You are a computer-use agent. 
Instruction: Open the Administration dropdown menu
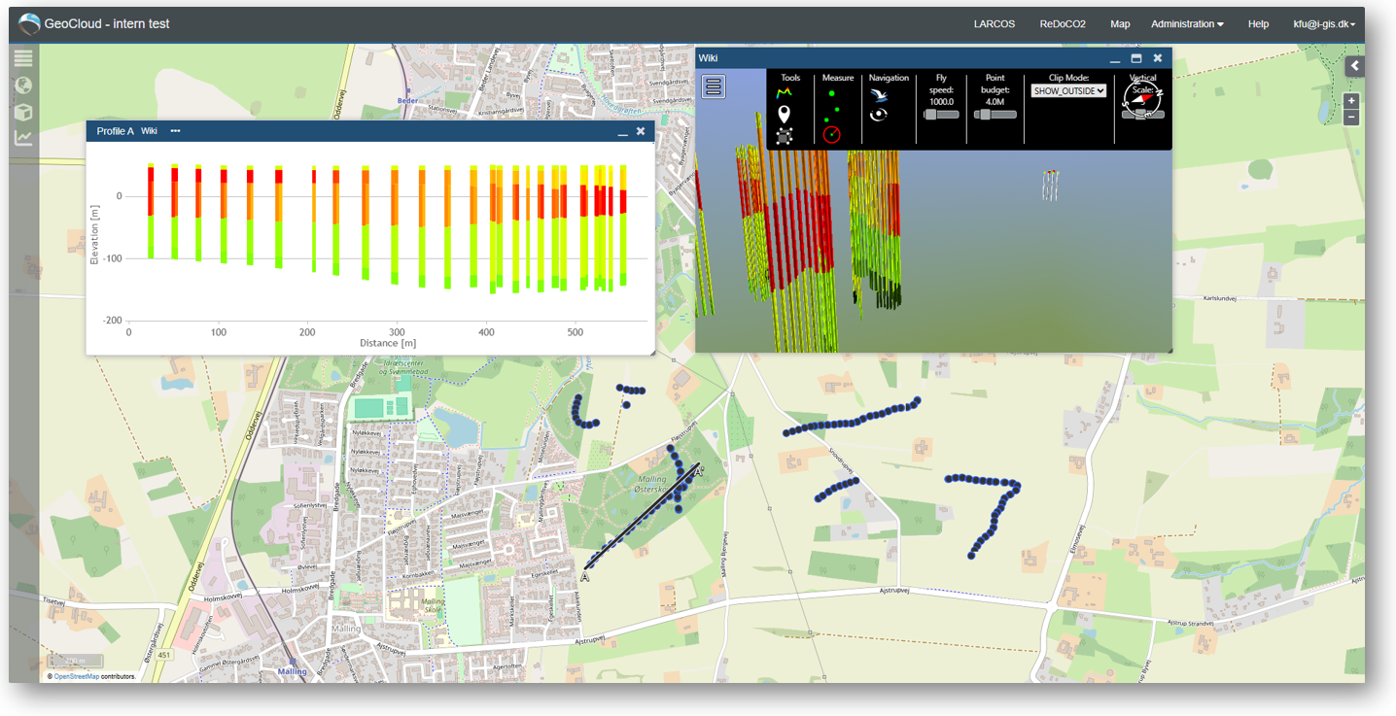[1187, 24]
